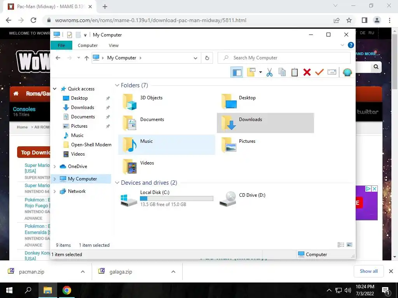Image resolution: width=398 pixels, height=298 pixels.
Task: Open the Classic Shell settings icon
Action: 347,72
